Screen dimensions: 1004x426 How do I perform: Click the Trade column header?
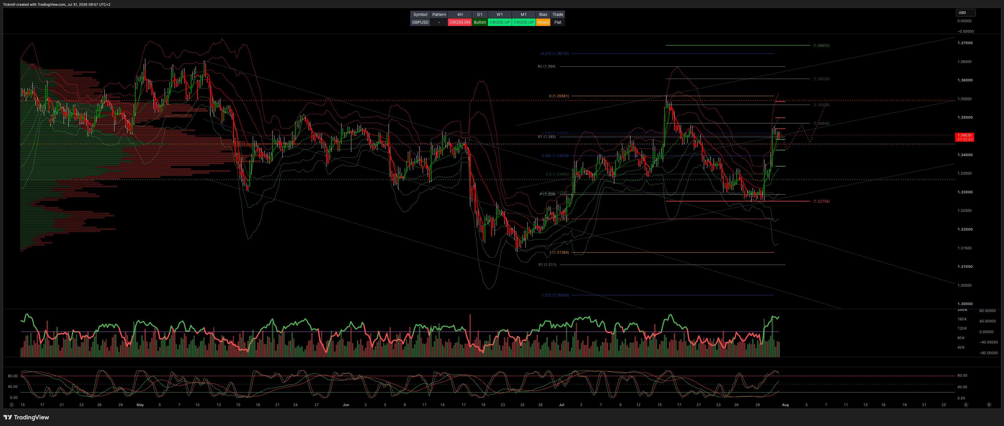click(558, 14)
